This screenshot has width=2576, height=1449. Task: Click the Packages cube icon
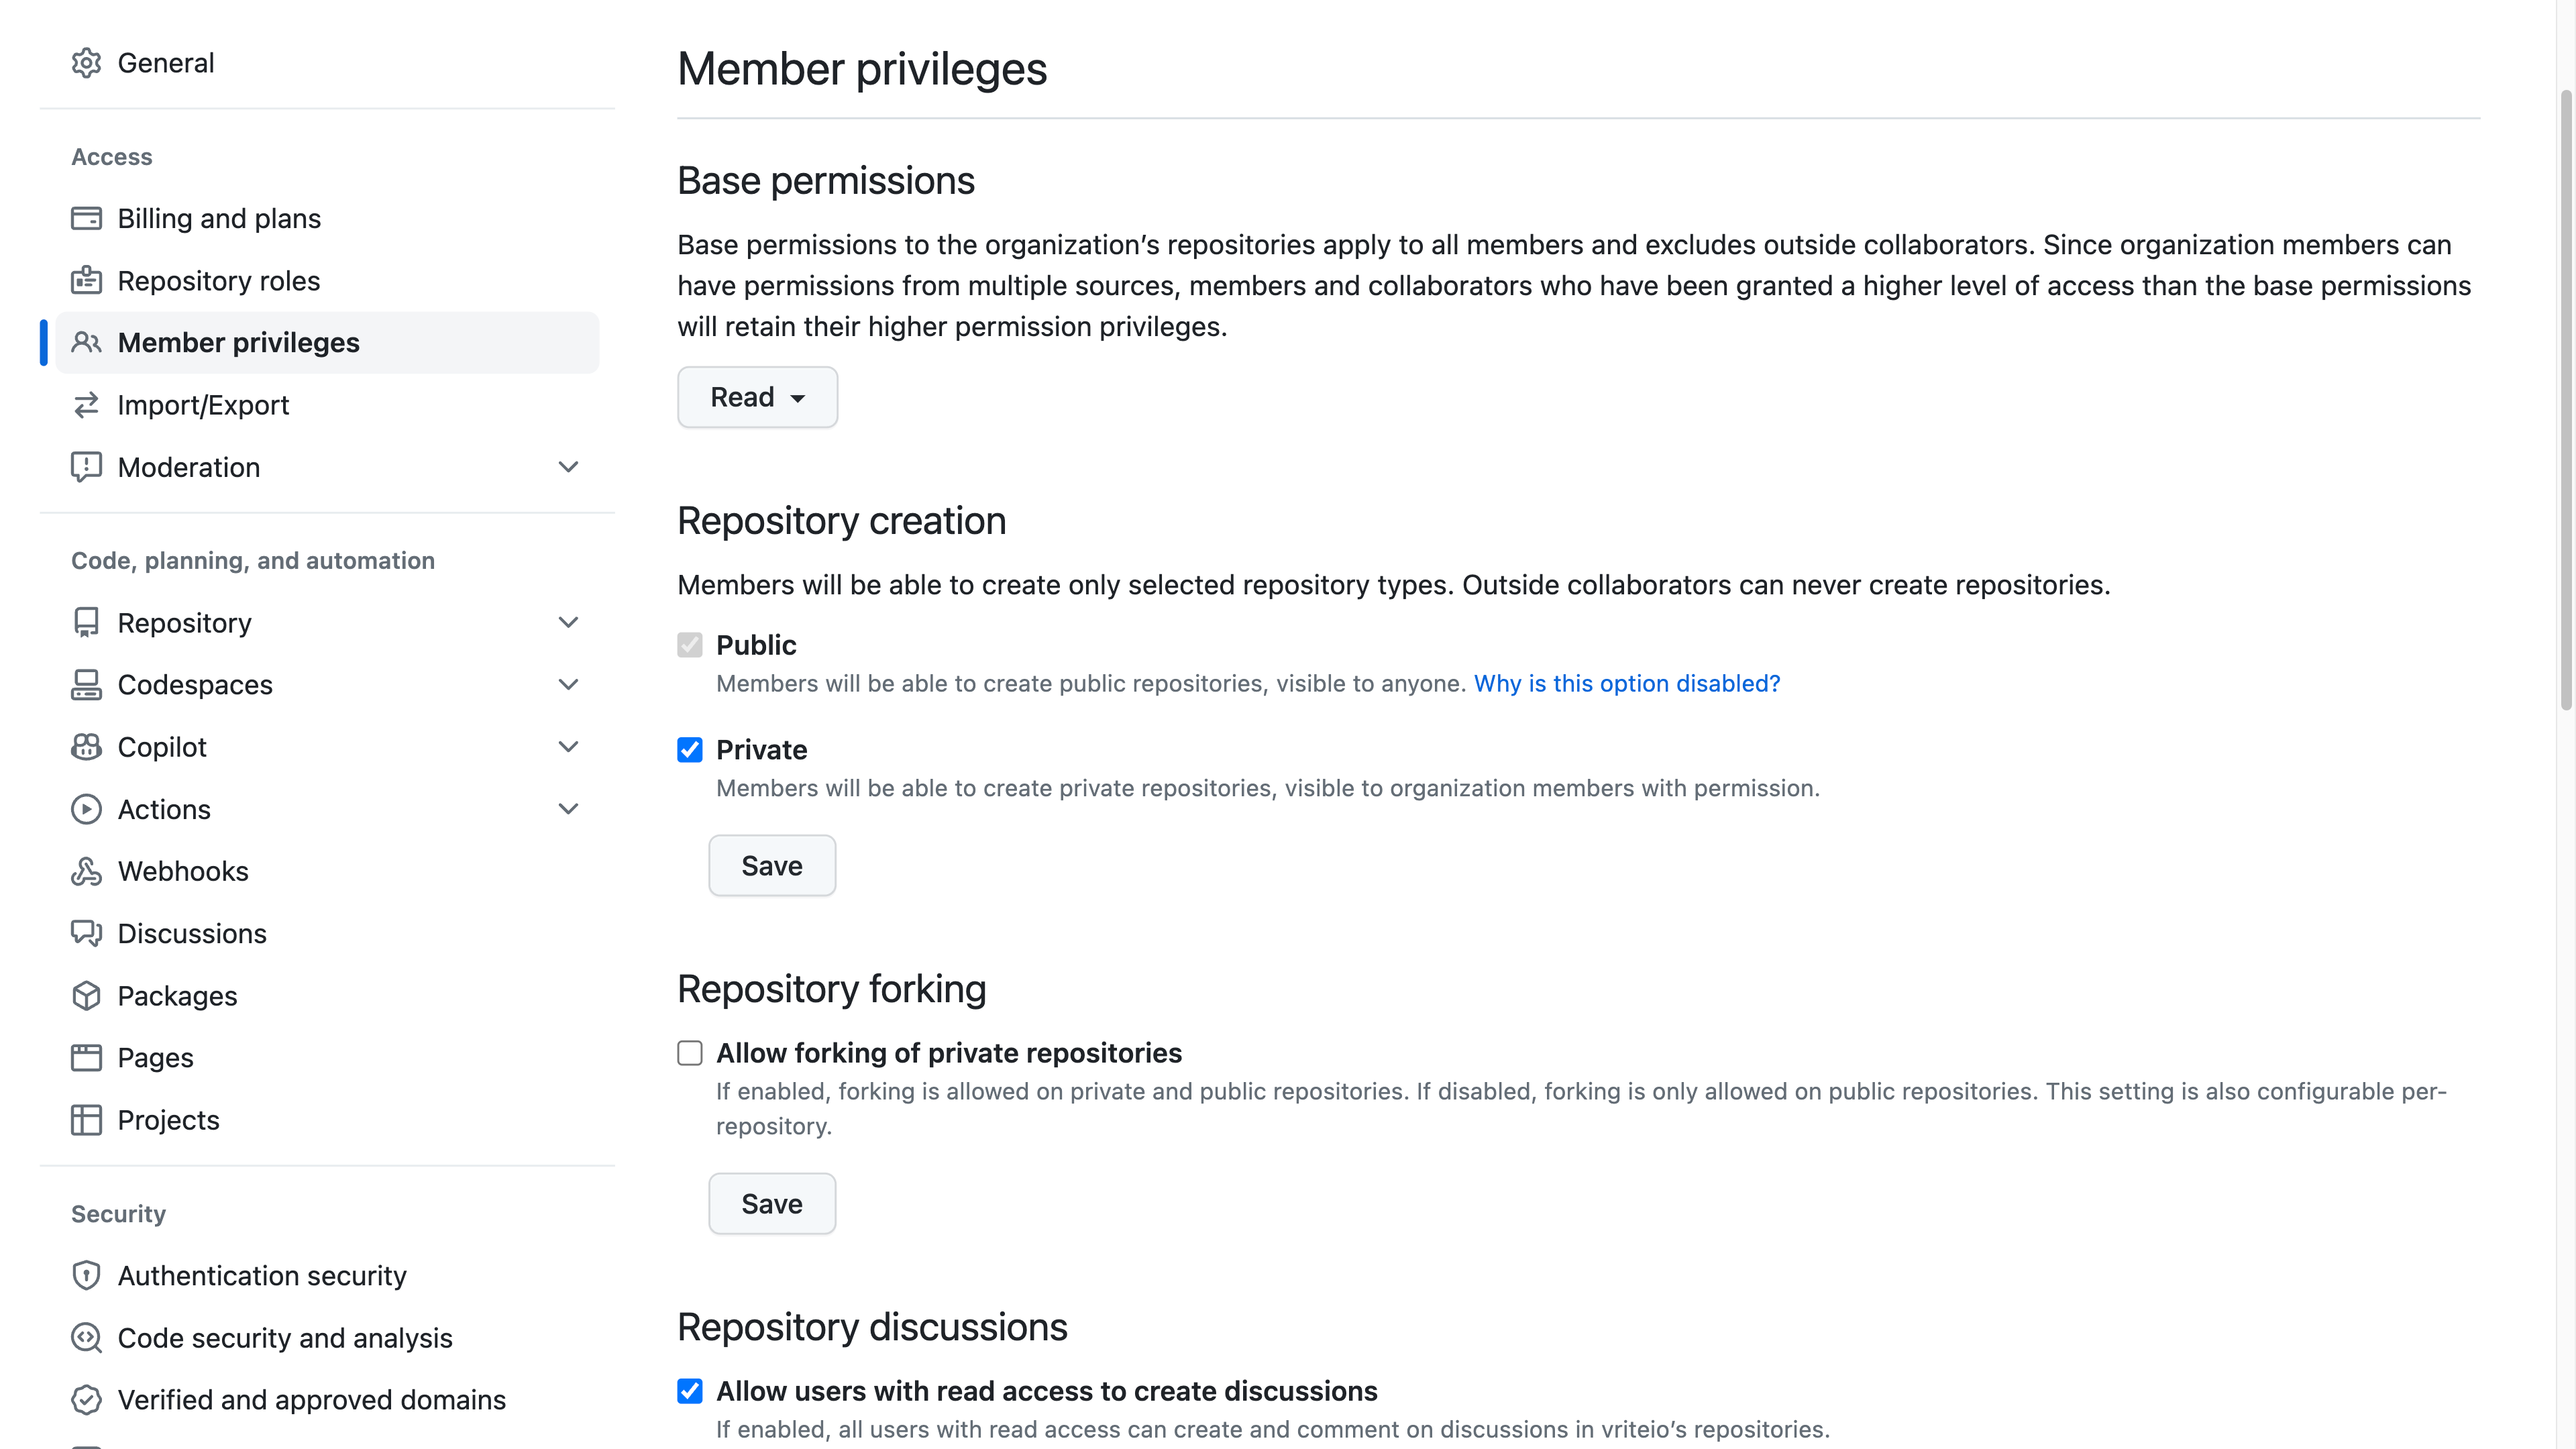[86, 995]
